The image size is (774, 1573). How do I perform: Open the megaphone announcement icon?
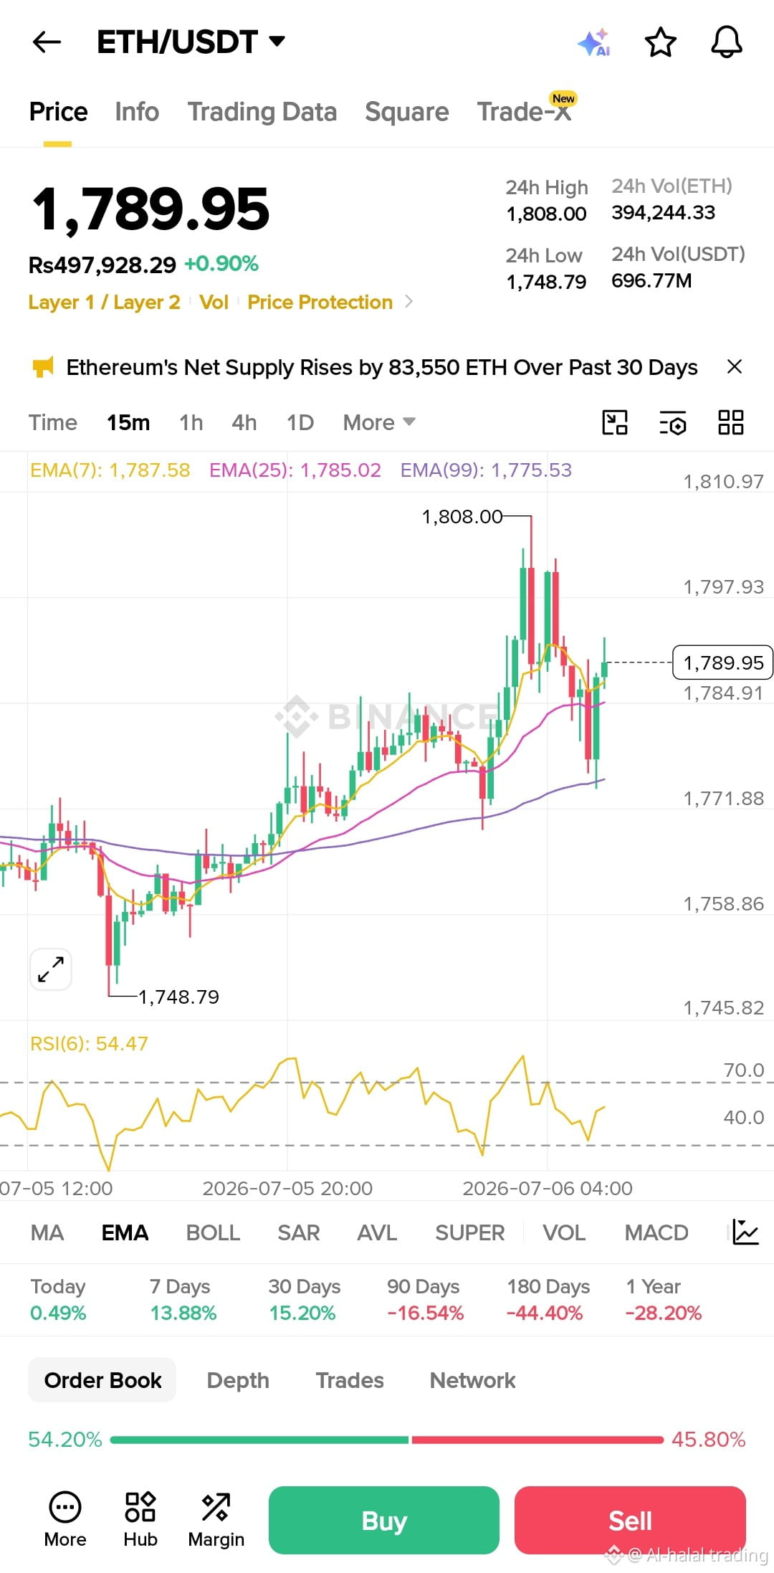click(43, 367)
